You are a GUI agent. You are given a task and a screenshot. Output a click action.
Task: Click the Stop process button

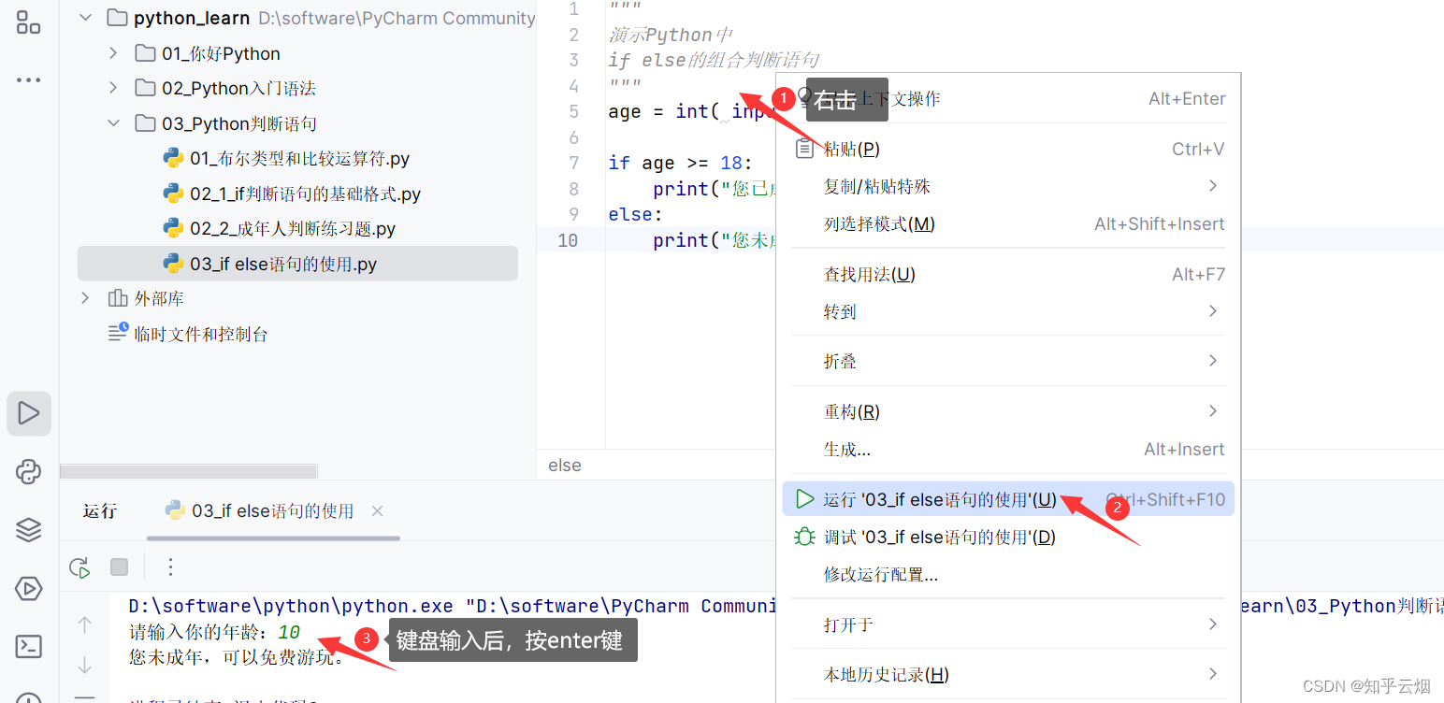click(119, 567)
